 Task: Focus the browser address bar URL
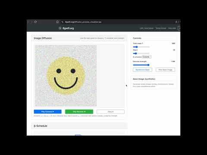click(x=83, y=22)
